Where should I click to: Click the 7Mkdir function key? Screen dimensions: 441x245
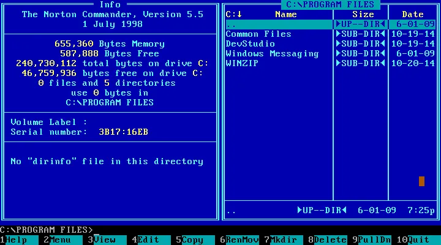284,240
